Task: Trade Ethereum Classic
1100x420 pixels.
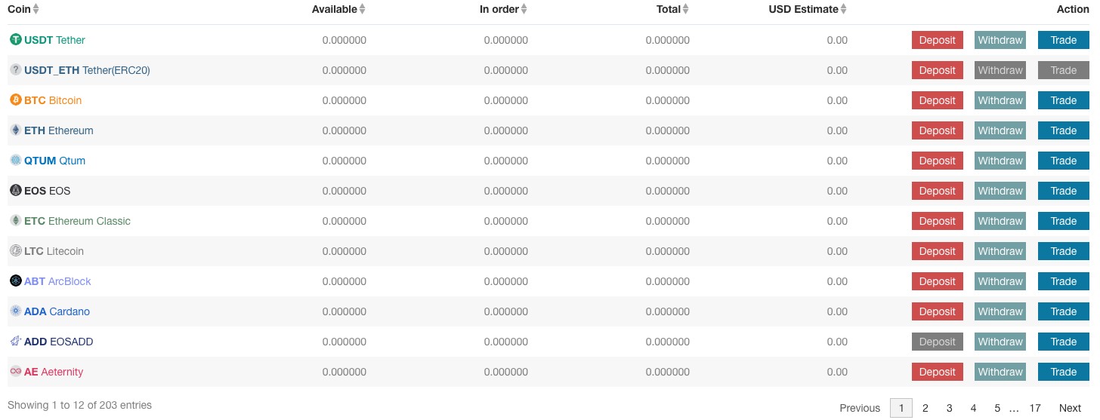Action: click(x=1064, y=221)
